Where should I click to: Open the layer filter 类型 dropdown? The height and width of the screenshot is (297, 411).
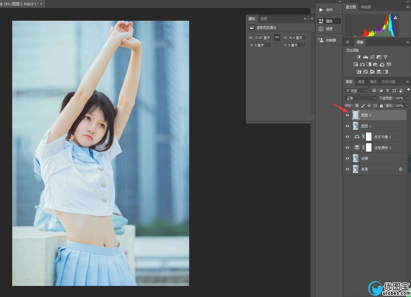pos(357,90)
